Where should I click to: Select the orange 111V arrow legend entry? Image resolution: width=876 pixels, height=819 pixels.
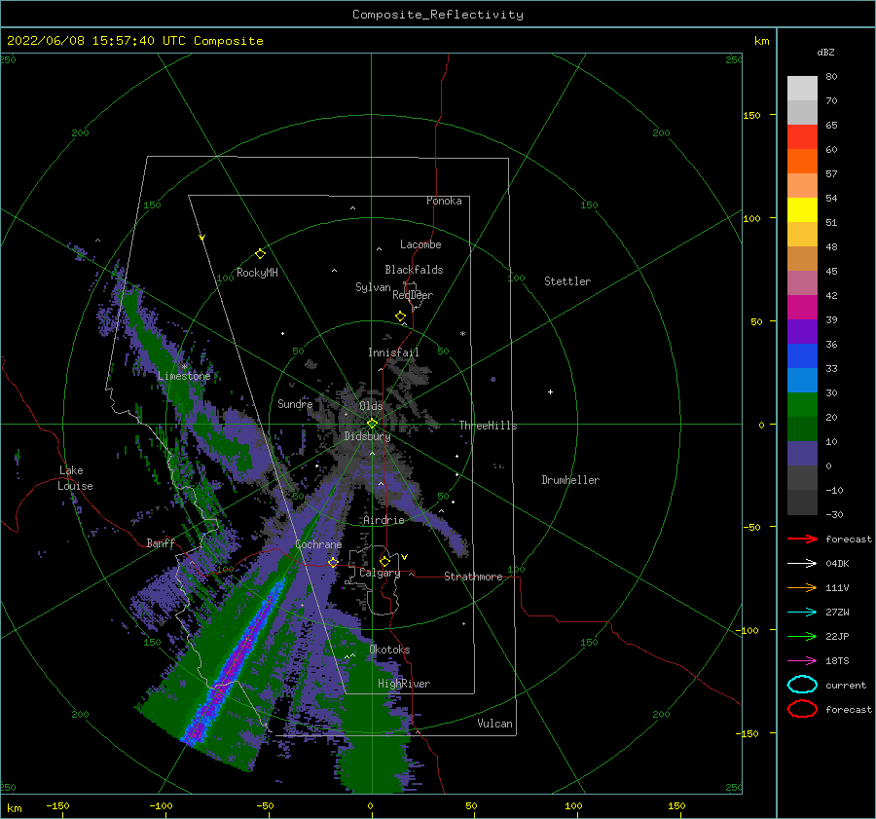click(x=802, y=587)
